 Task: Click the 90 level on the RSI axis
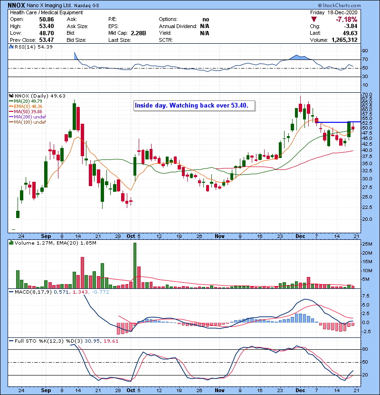(x=365, y=51)
